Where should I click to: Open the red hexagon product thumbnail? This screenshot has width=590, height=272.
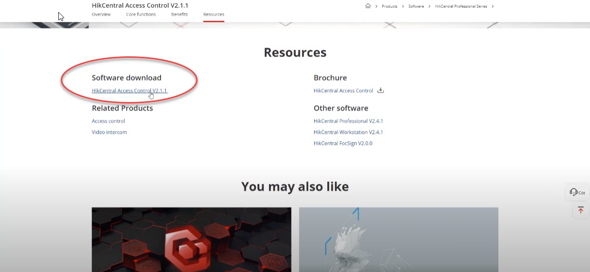pos(191,239)
